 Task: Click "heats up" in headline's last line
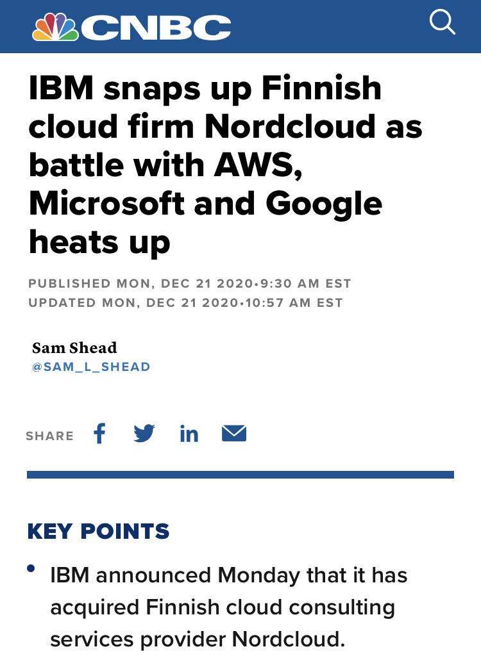tap(99, 242)
